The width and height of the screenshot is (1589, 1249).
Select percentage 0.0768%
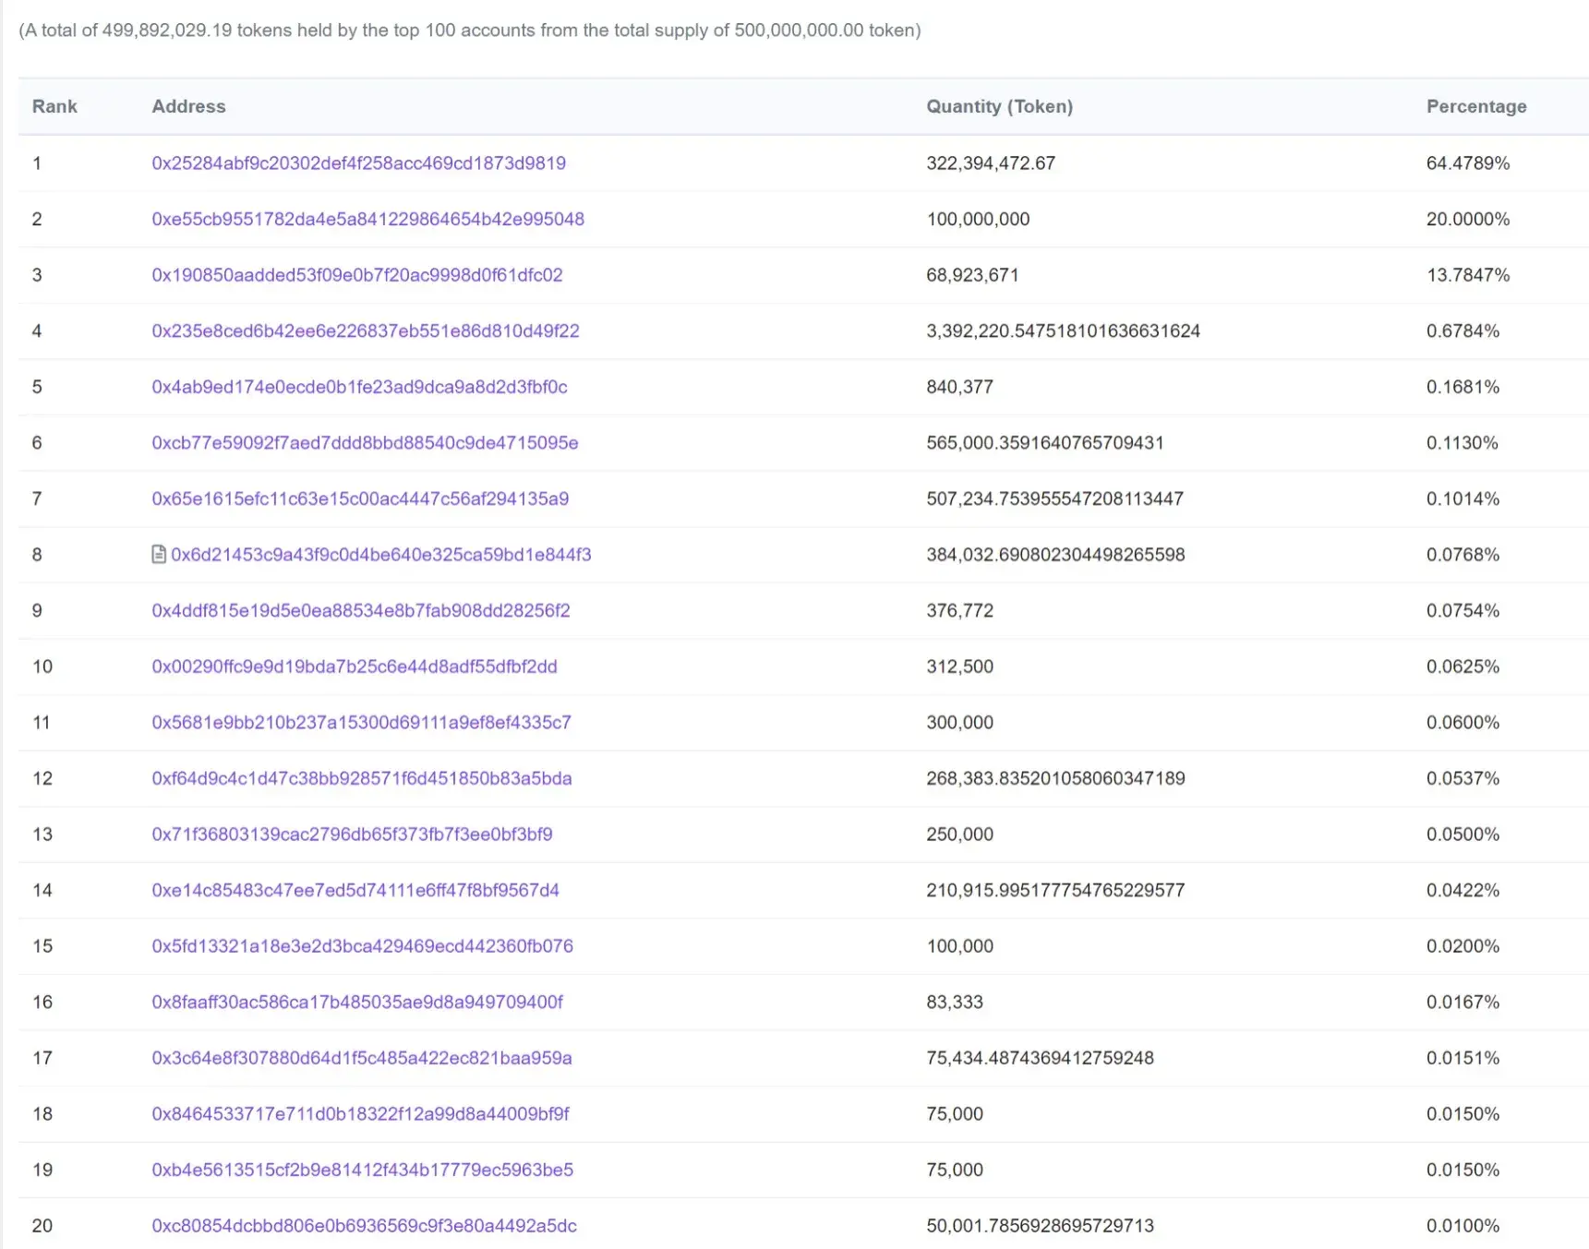tap(1463, 554)
